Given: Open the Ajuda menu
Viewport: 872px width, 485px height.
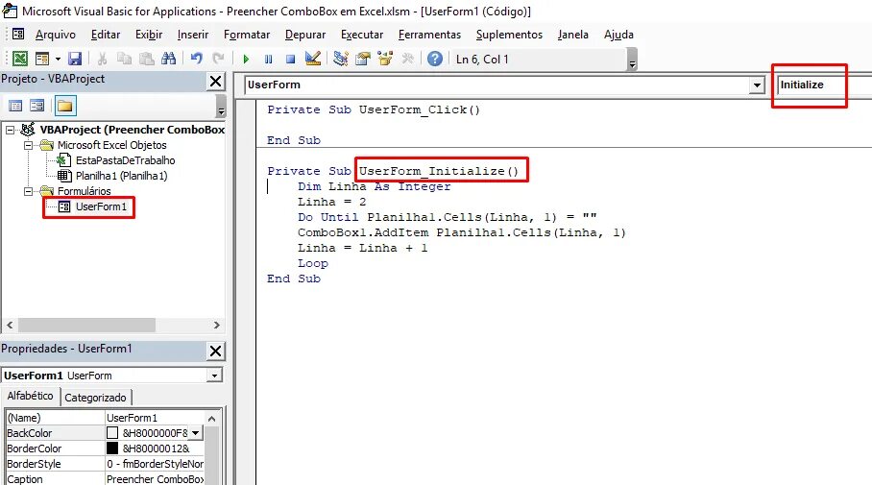Looking at the screenshot, I should pyautogui.click(x=618, y=35).
